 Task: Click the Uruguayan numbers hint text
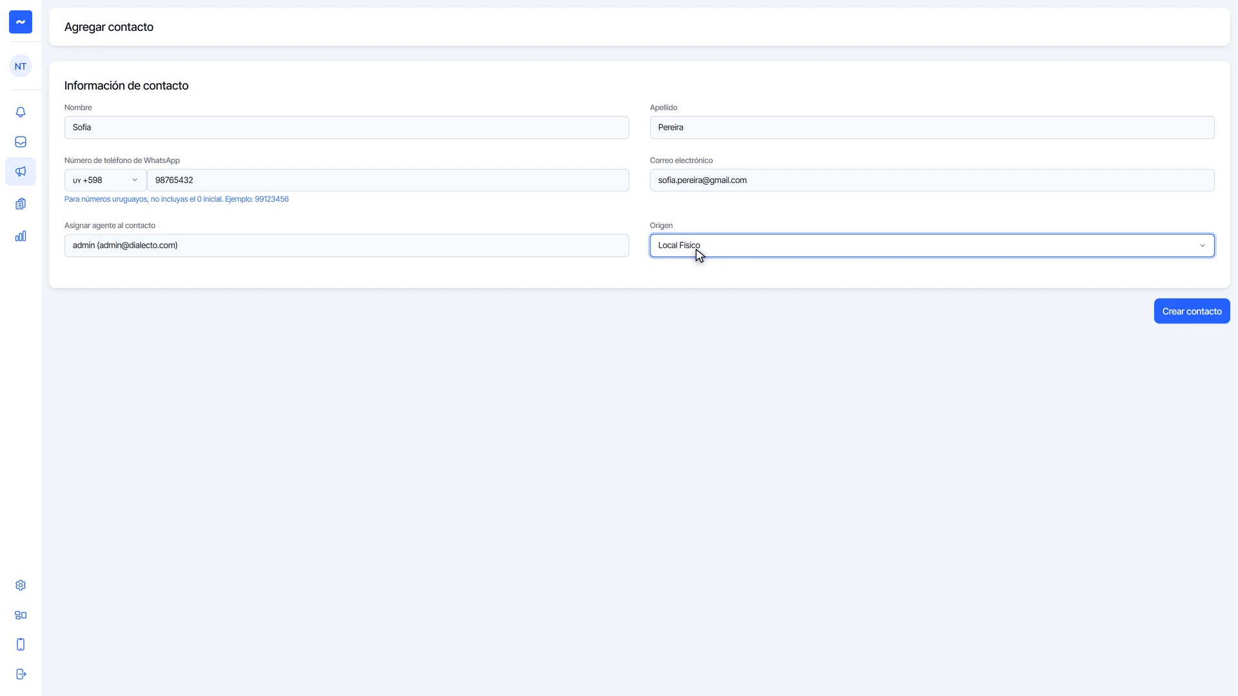click(176, 199)
